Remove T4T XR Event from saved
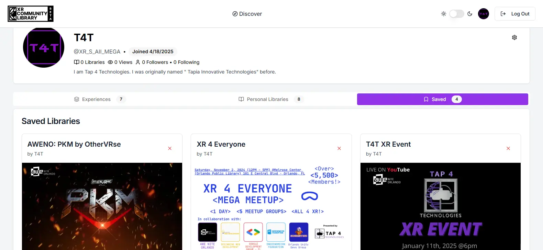 tap(508, 148)
